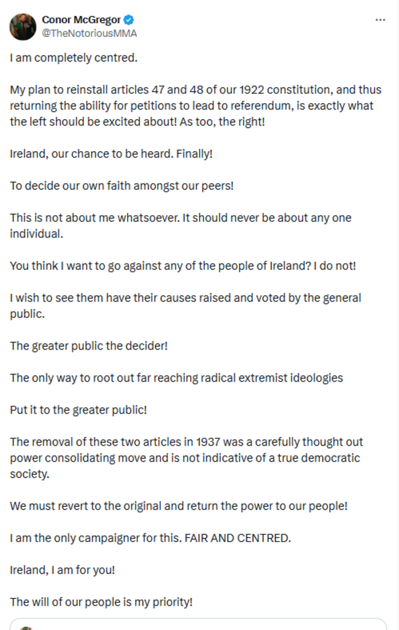Click "You think I want to go against" line

click(x=183, y=266)
